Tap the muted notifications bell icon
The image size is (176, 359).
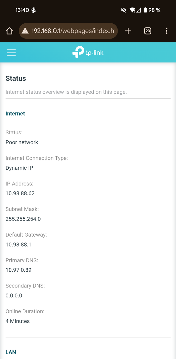(123, 10)
